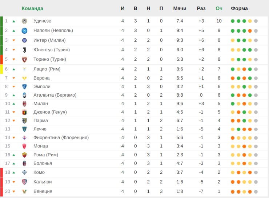The width and height of the screenshot is (269, 198).
Task: Click the AC Milan club badge
Action: coord(24,104)
